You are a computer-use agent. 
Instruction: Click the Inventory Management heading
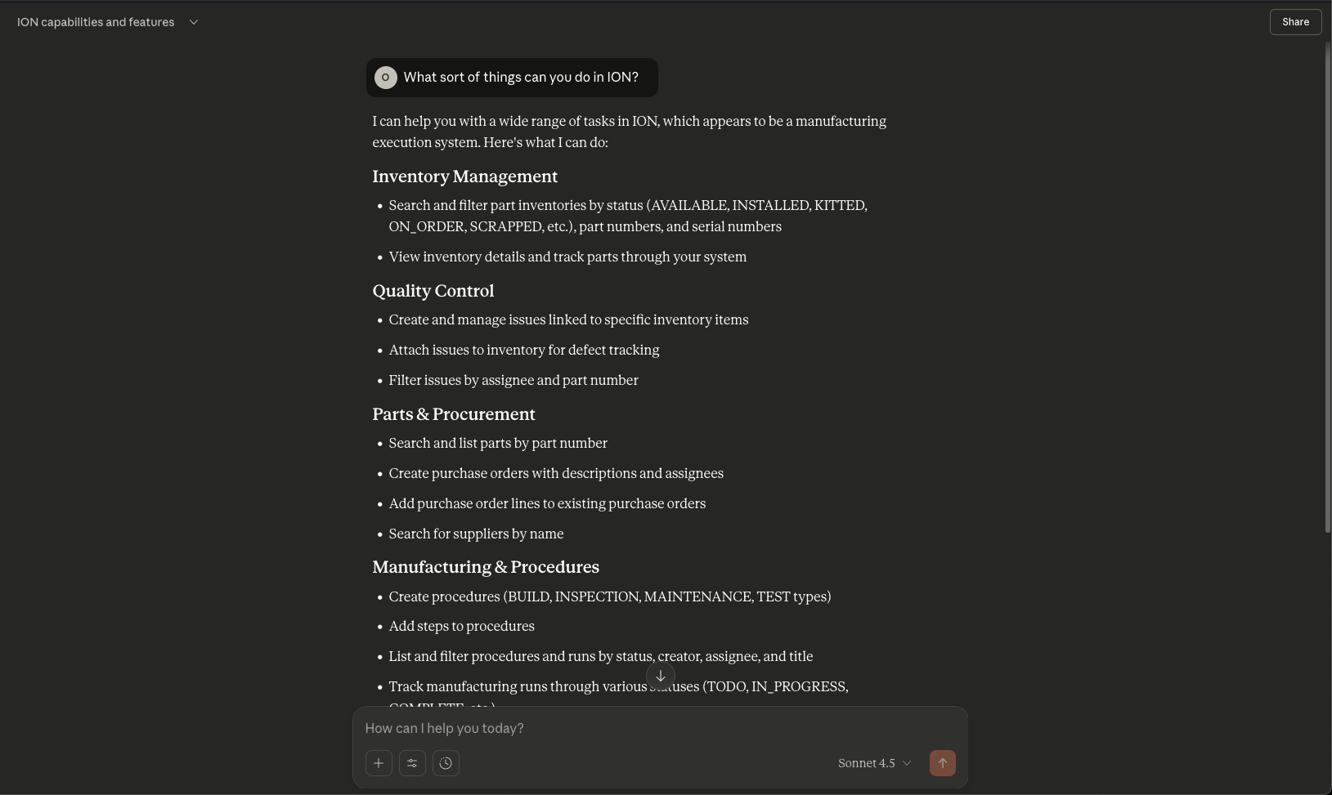464,176
